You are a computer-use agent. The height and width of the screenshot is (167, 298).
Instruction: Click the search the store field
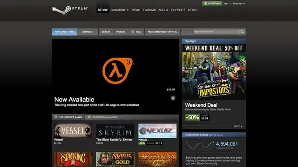tap(216, 32)
